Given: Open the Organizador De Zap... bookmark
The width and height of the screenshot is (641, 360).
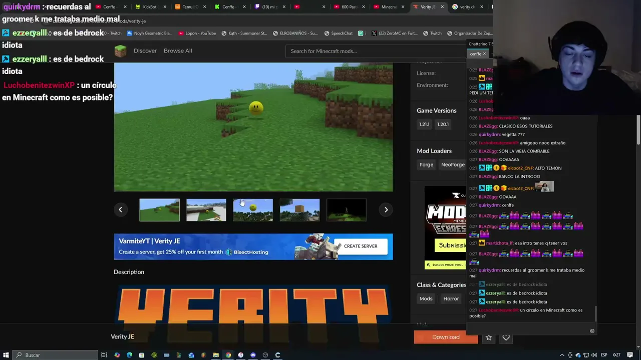Looking at the screenshot, I should point(470,33).
